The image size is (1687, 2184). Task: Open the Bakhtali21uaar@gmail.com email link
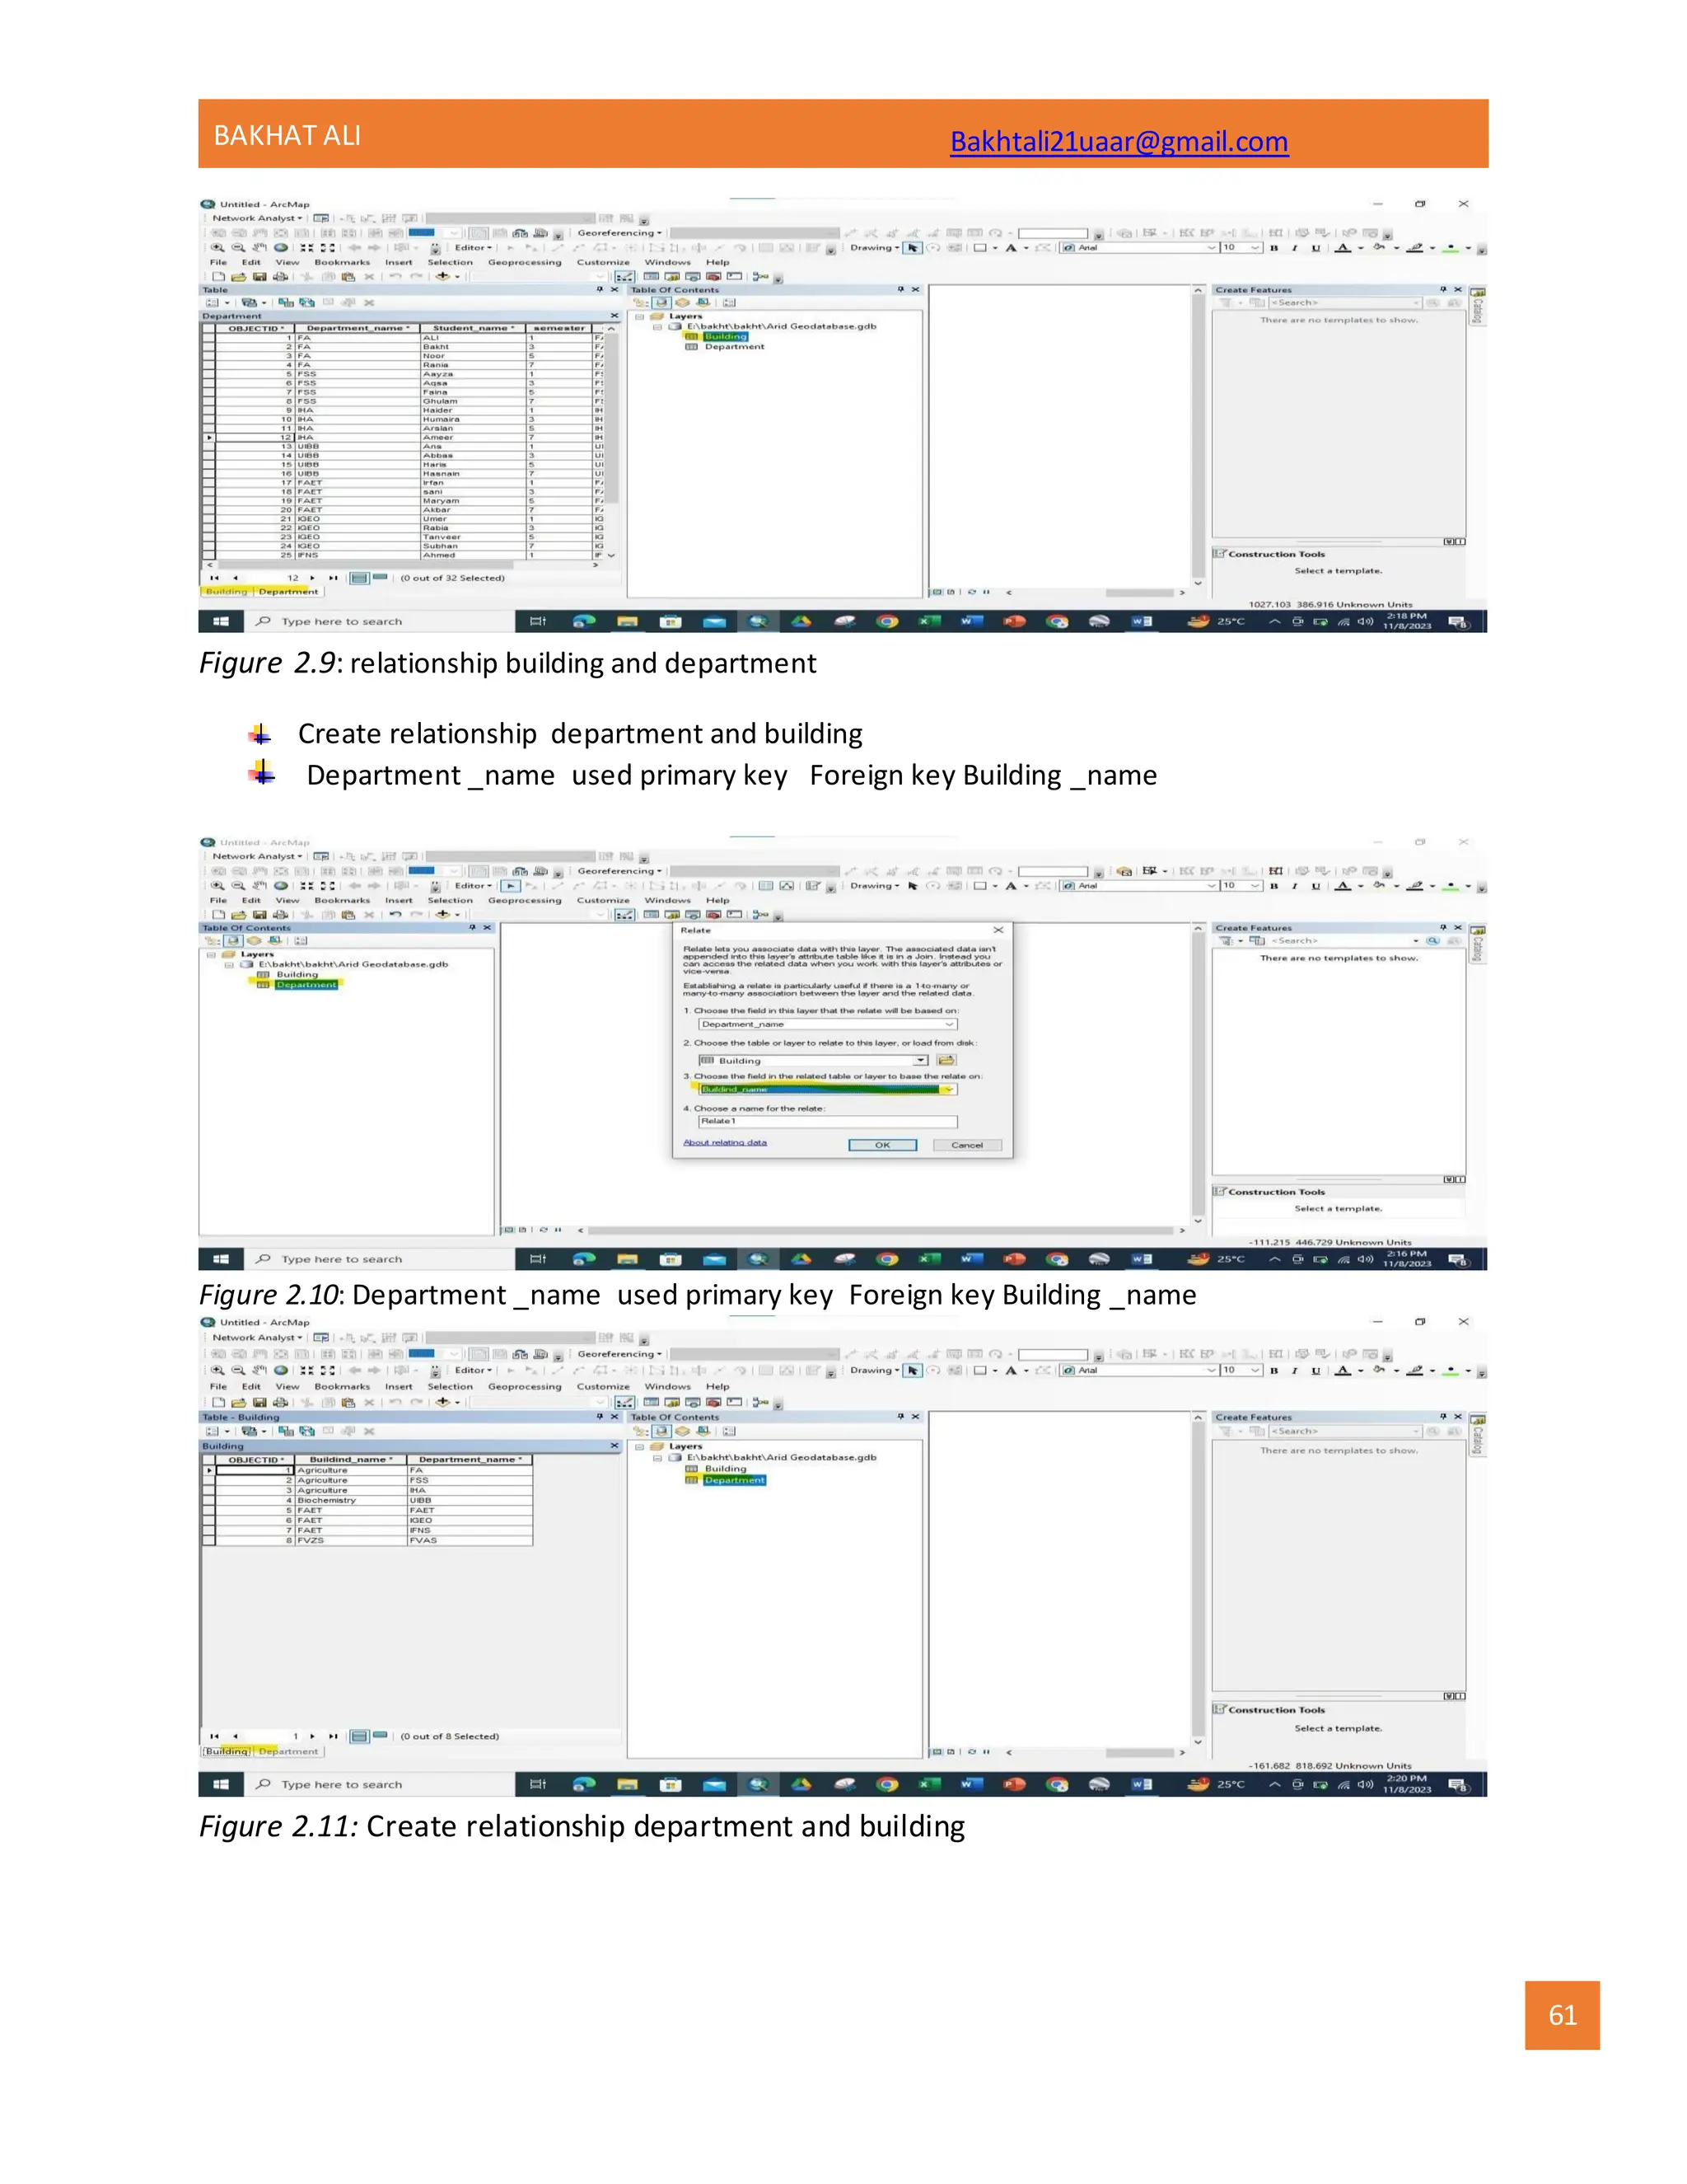(1119, 142)
